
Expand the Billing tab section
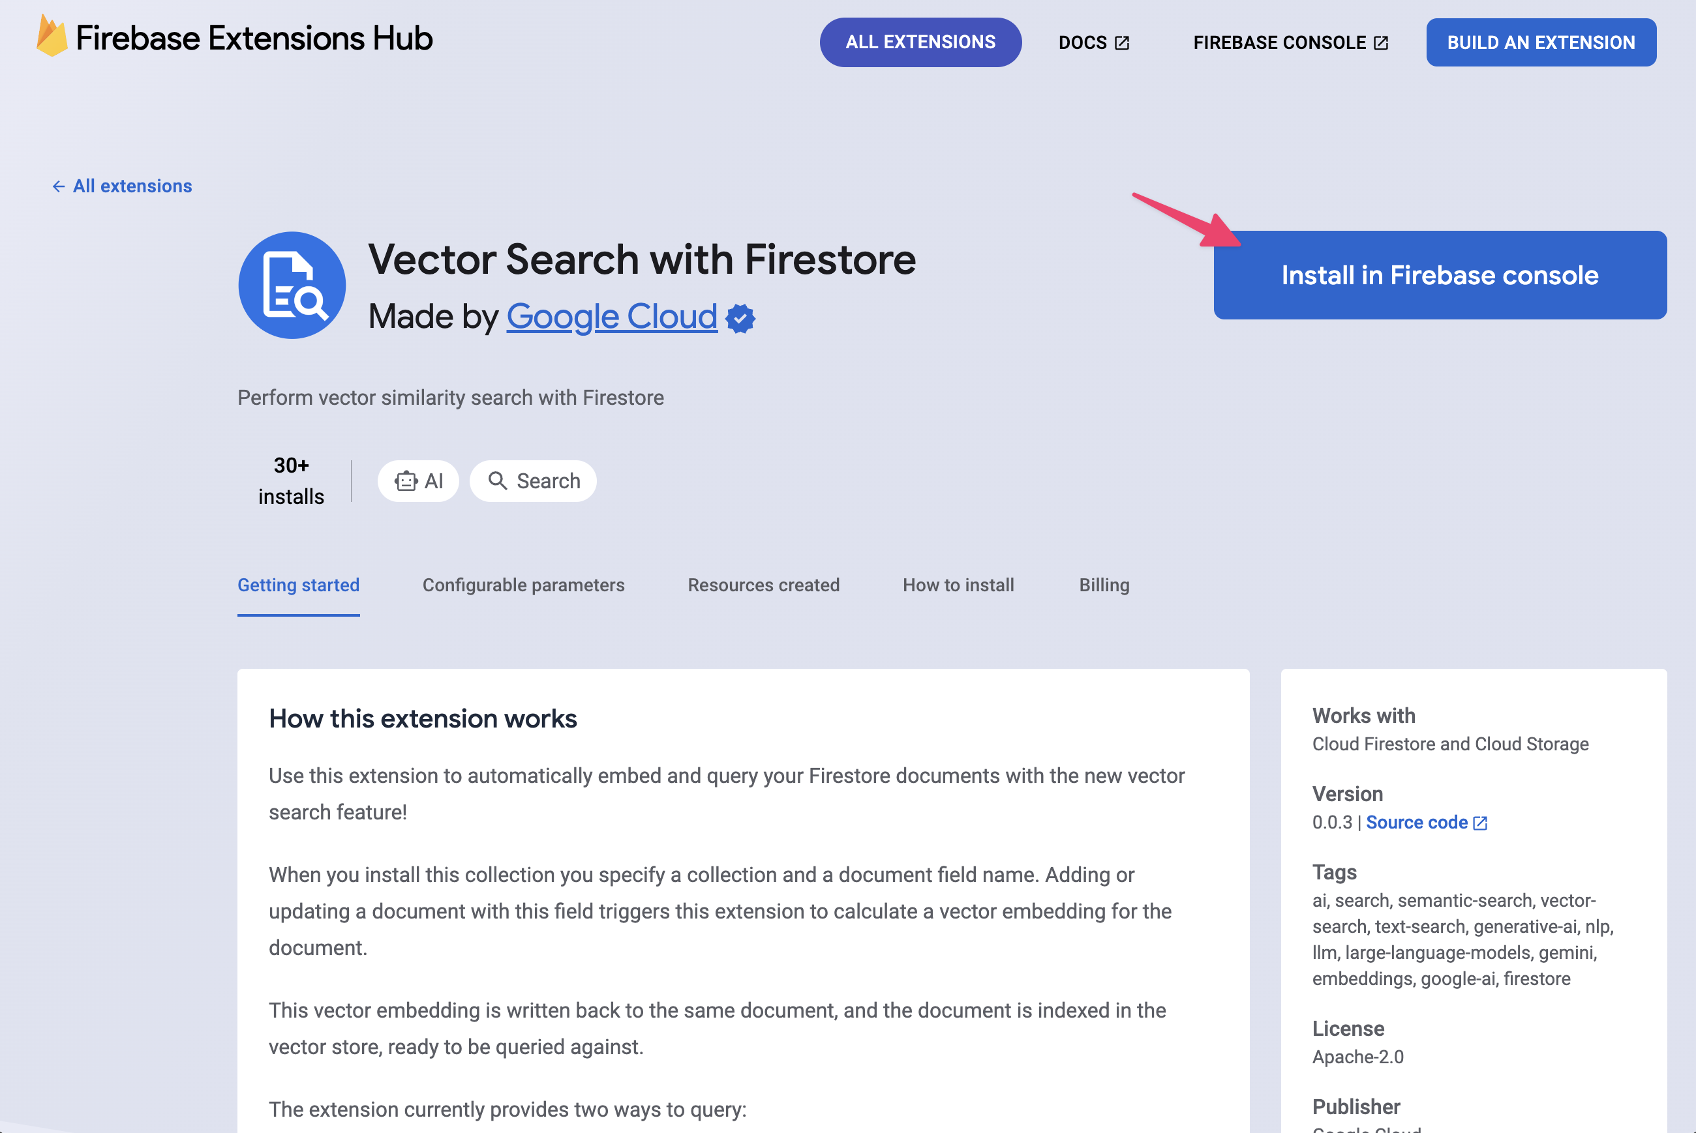[x=1103, y=584]
